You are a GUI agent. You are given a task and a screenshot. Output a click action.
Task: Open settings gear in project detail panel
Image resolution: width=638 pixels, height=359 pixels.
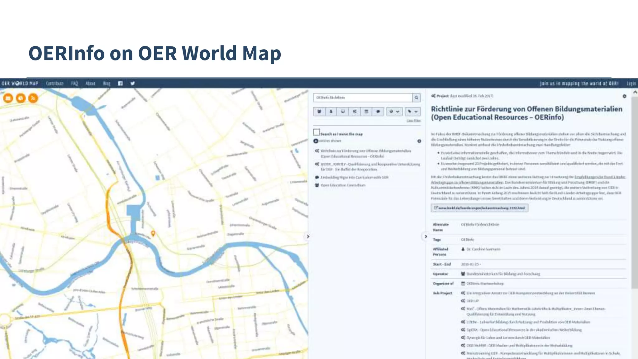pos(624,96)
